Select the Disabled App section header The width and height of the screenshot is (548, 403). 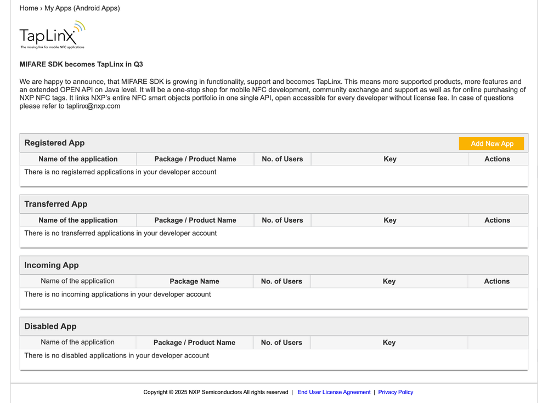pos(50,326)
